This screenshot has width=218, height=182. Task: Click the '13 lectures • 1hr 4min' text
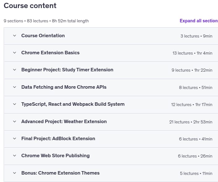[192, 53]
